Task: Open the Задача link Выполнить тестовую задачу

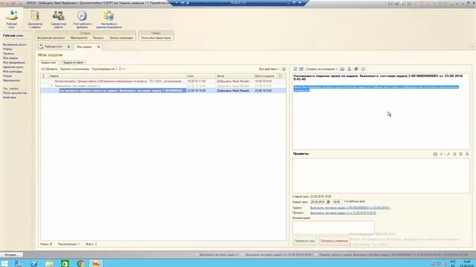Action: coord(350,208)
